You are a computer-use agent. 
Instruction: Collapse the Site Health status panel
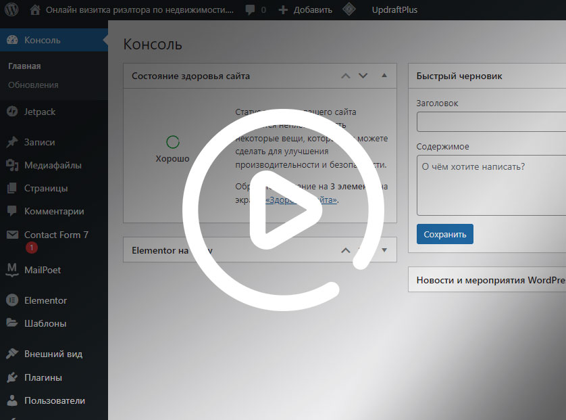point(384,76)
